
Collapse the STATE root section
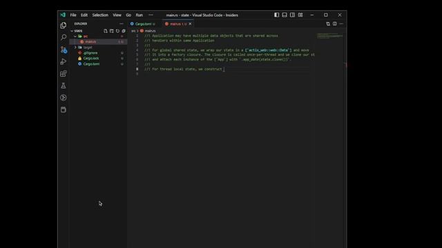pos(72,31)
